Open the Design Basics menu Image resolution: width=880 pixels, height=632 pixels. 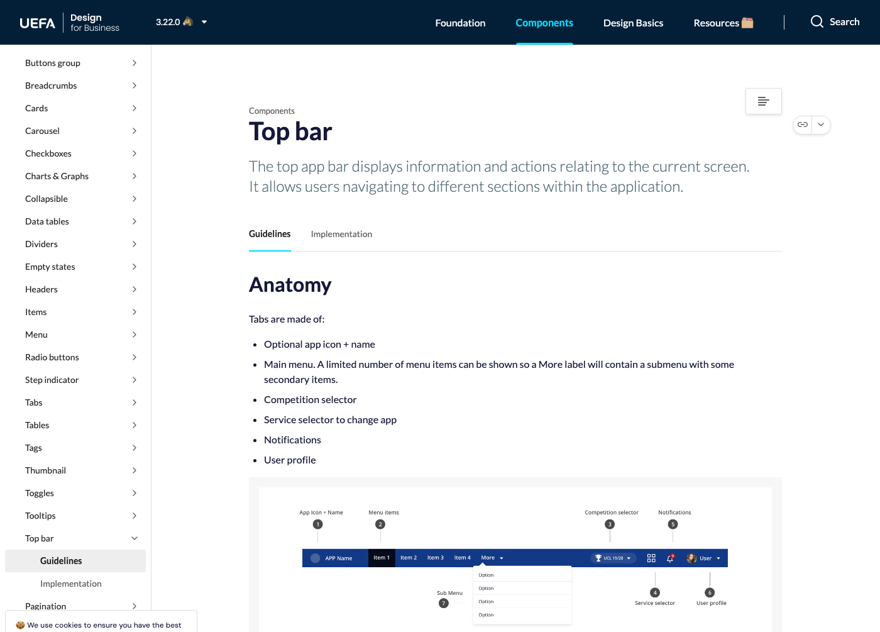pyautogui.click(x=633, y=23)
